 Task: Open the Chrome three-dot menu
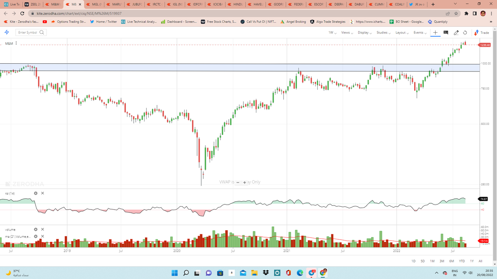pyautogui.click(x=492, y=14)
